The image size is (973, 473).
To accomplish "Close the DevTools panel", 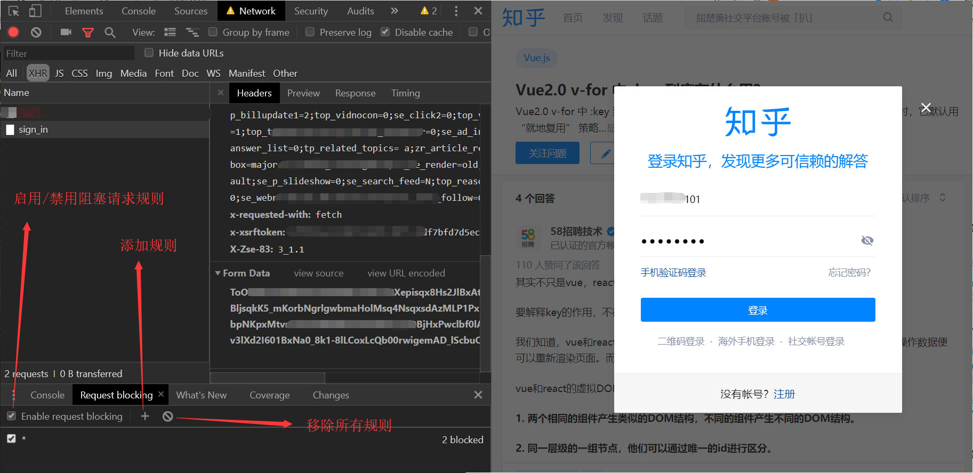I will 478,11.
